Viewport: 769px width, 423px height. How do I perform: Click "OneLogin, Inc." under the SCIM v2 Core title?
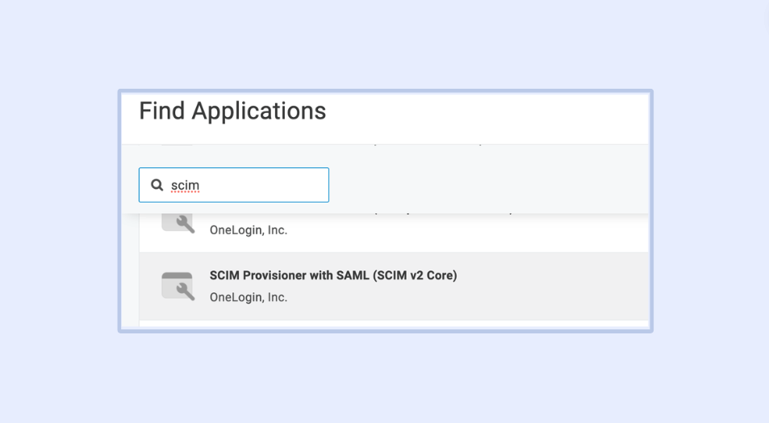tap(248, 297)
